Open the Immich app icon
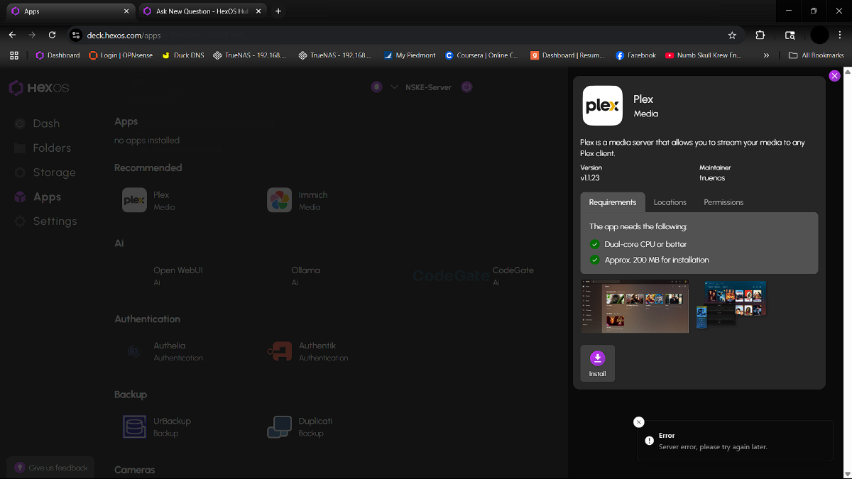The height and width of the screenshot is (479, 852). point(279,200)
